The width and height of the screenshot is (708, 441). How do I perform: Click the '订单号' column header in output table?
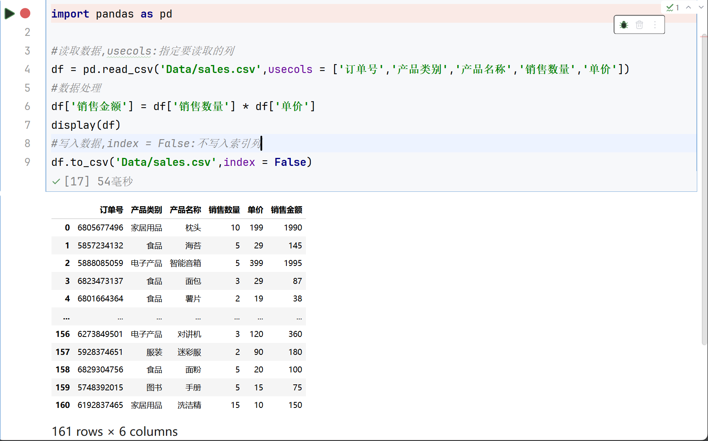(x=111, y=210)
